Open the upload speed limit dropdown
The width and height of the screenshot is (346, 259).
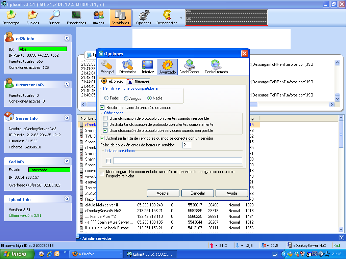tap(216, 246)
